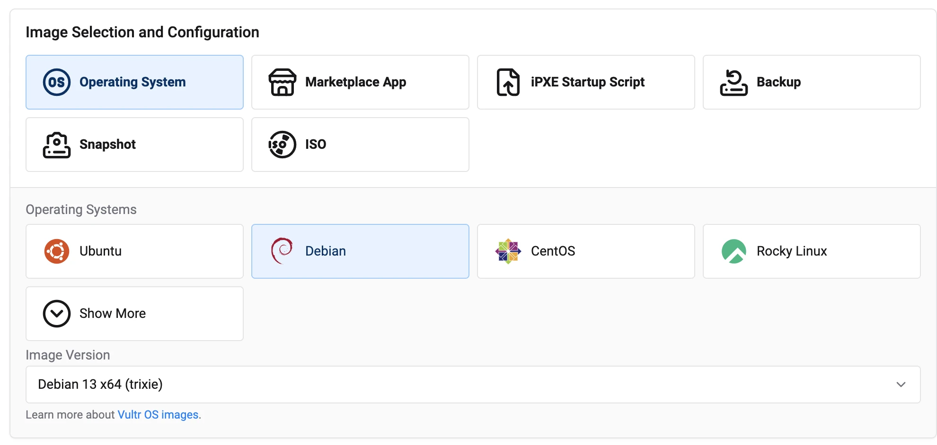Click the Debian swirl logo
Viewport: 937px width, 445px height.
pyautogui.click(x=282, y=251)
